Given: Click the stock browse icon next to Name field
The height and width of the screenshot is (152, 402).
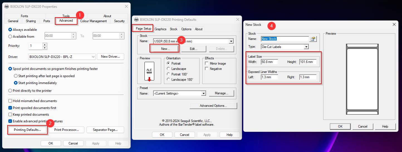Looking at the screenshot, I should point(313,39).
